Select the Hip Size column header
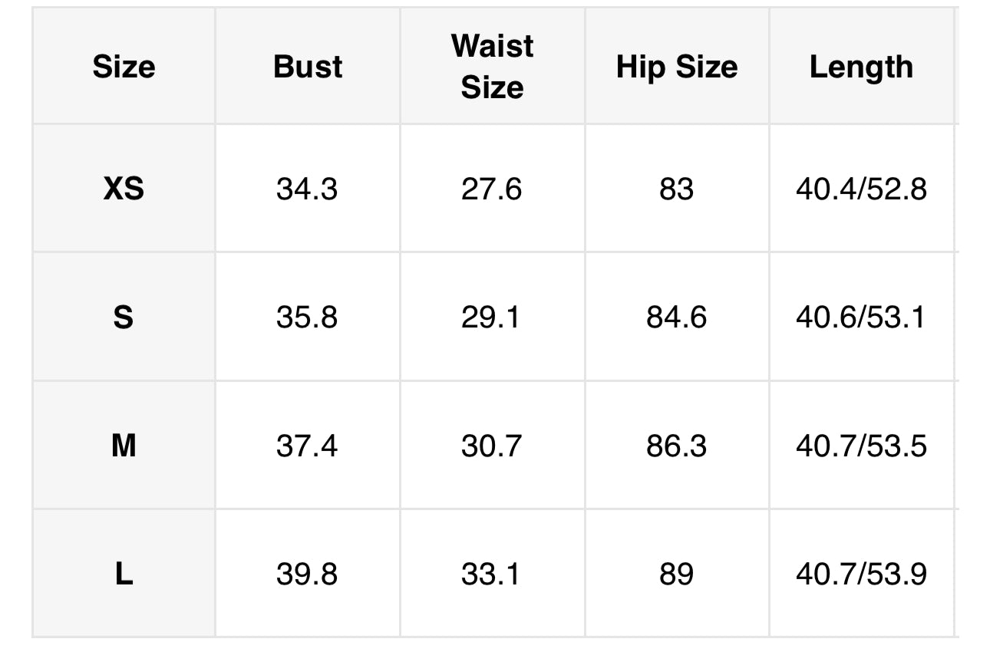 tap(677, 67)
